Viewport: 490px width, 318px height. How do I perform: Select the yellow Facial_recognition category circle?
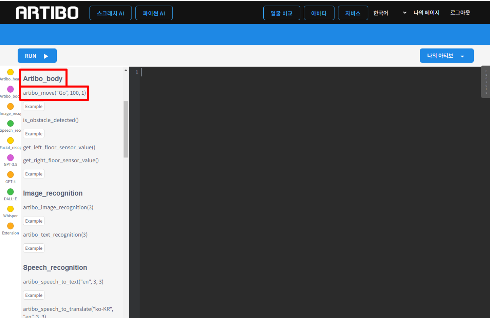11,141
